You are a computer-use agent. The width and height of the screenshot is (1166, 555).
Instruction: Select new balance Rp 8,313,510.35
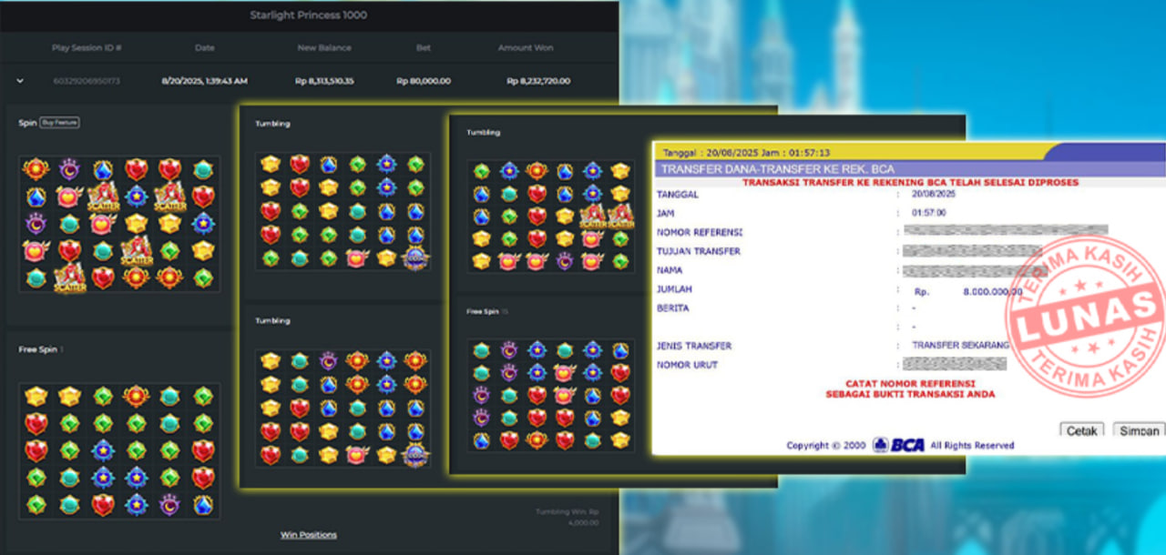(324, 81)
